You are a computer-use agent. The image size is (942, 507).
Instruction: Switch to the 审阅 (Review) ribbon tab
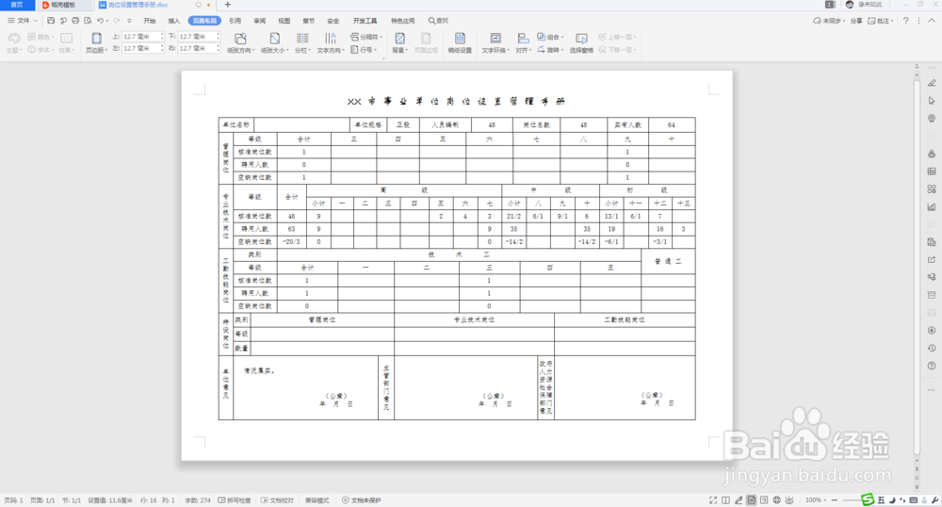[260, 21]
